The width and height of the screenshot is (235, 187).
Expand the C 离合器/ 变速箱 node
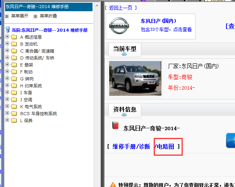7,50
